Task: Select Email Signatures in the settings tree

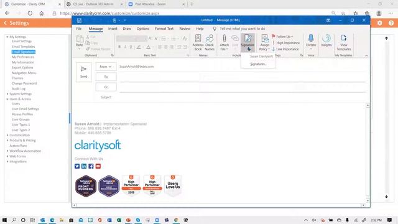Action: (24, 52)
